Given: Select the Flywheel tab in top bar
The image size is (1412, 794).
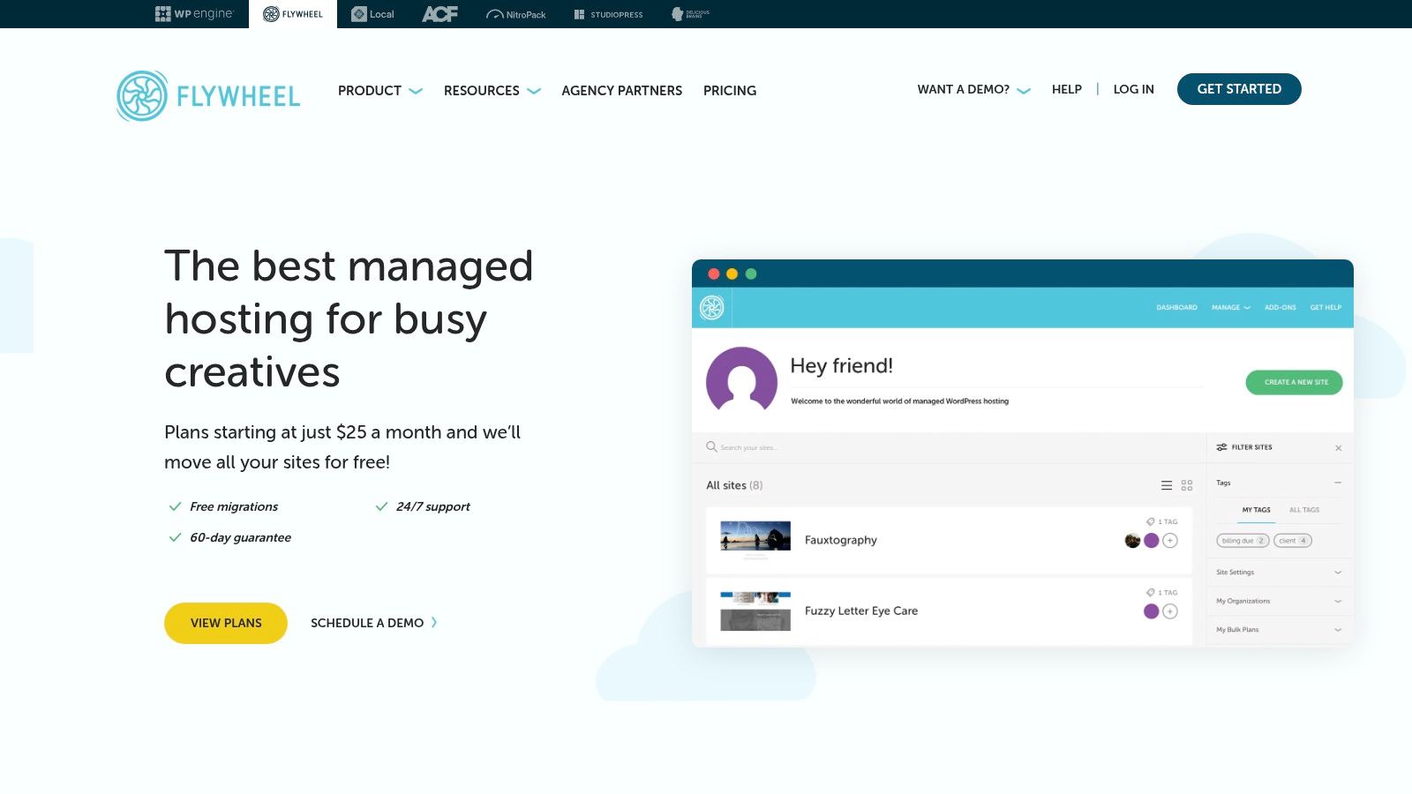Looking at the screenshot, I should [x=293, y=14].
